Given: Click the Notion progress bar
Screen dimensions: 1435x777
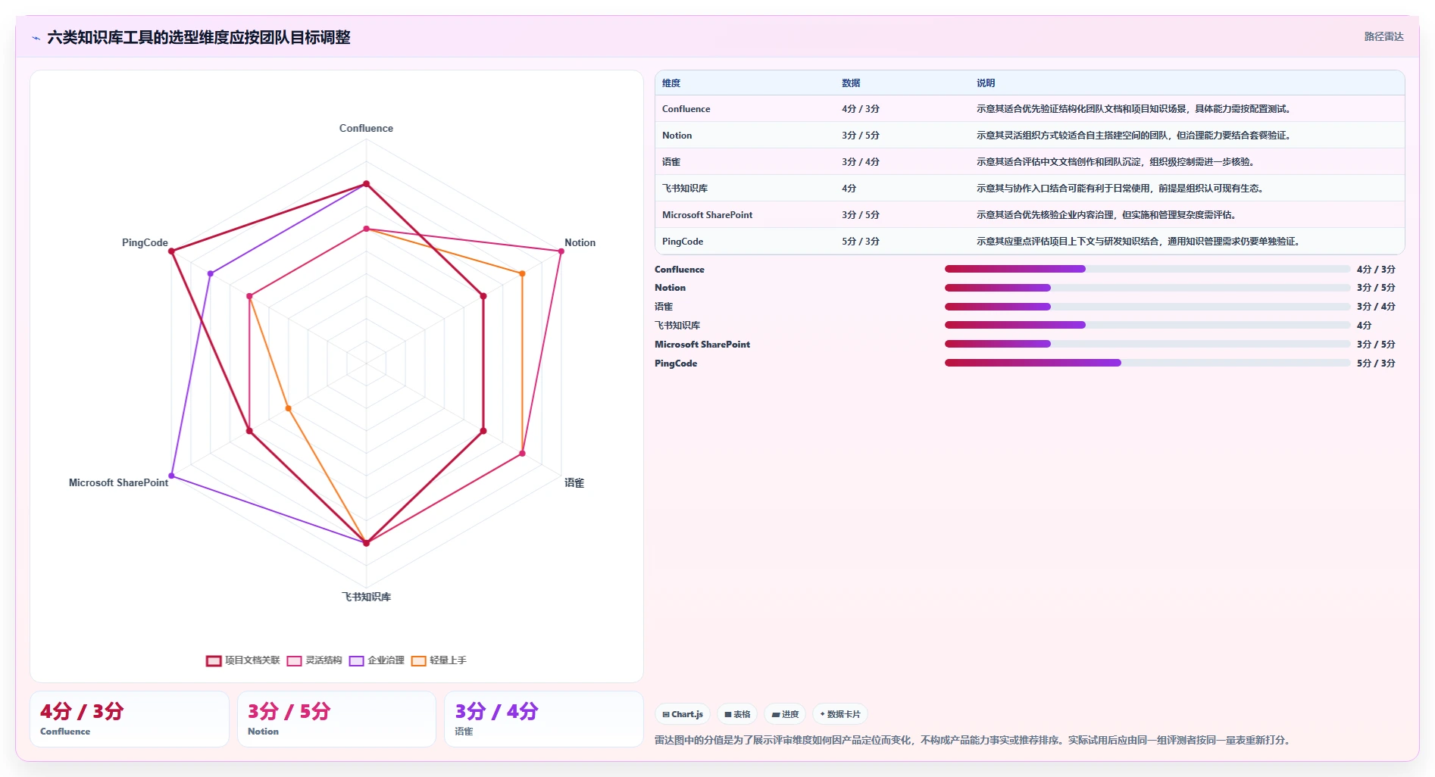Looking at the screenshot, I should coord(1147,288).
